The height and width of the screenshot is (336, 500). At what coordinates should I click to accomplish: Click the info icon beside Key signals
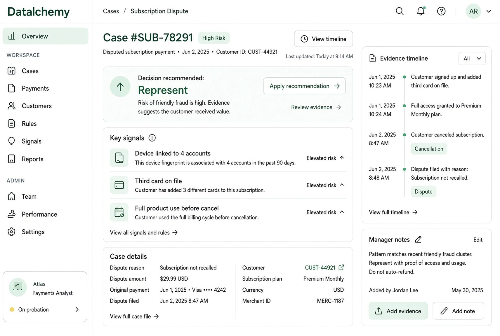152,138
